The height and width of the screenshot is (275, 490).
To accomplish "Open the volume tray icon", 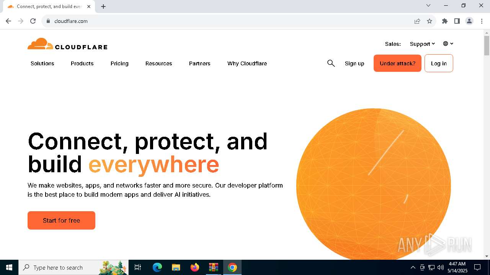I will pos(441,267).
